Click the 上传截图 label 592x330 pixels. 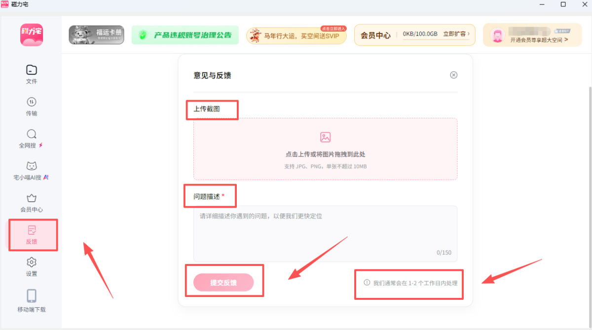207,109
